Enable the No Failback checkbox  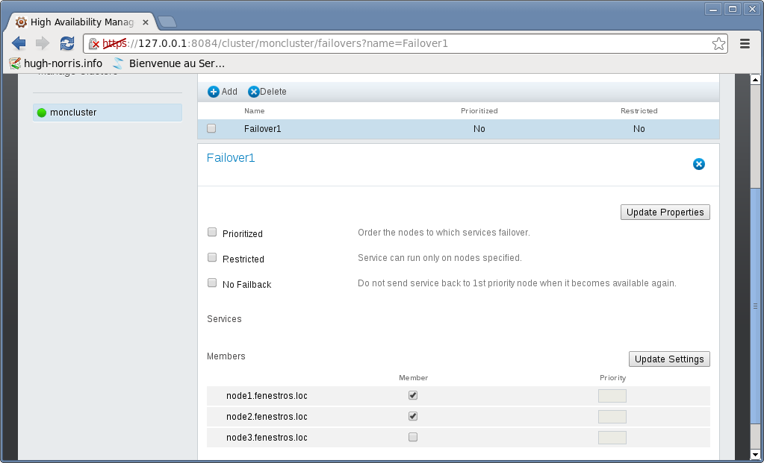tap(212, 283)
